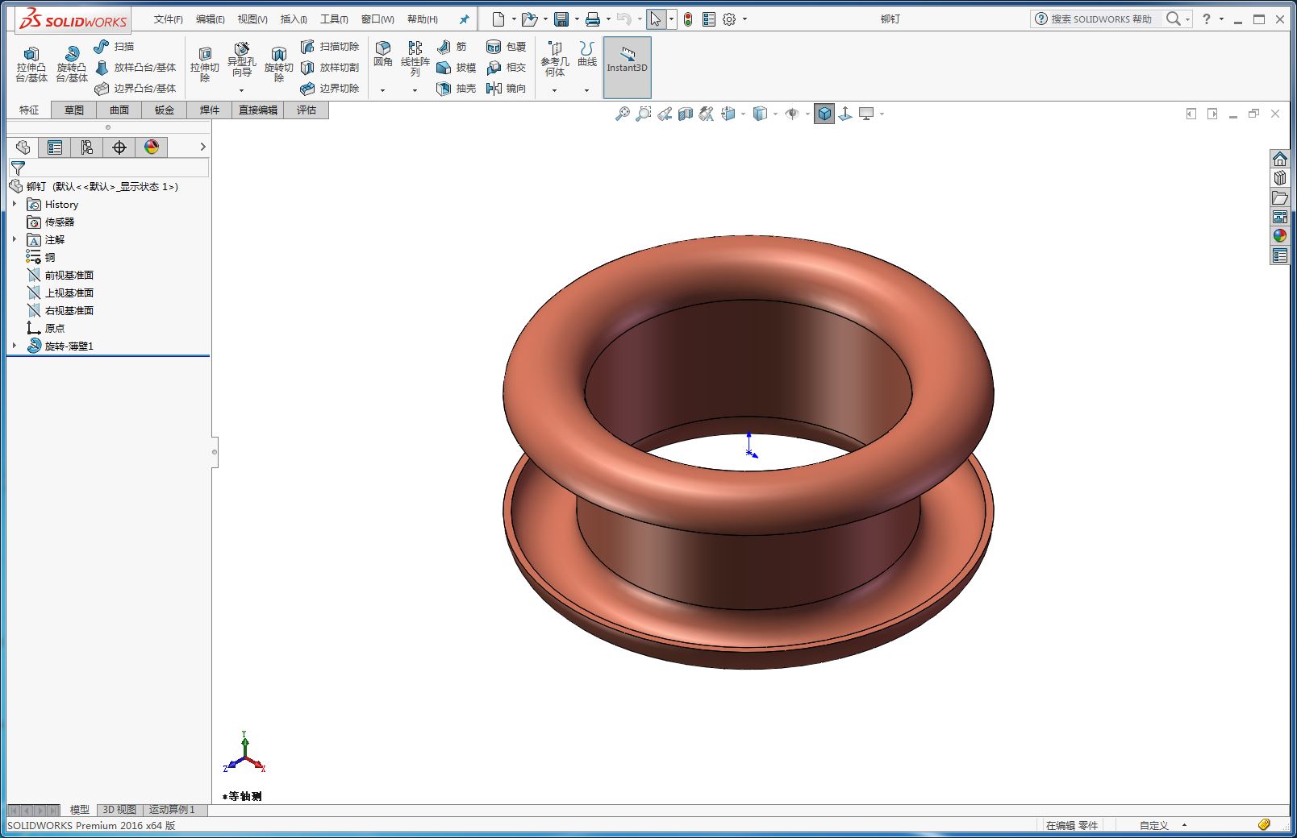The width and height of the screenshot is (1297, 838).
Task: Click the 边界凸台/基体 boundary boss tool
Action: [135, 89]
